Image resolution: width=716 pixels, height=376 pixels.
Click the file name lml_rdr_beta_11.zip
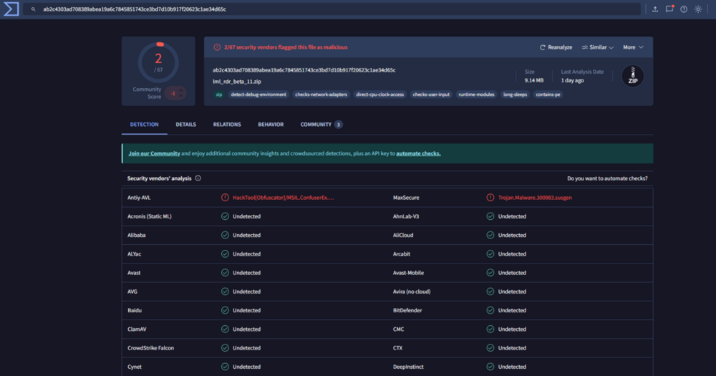(237, 82)
